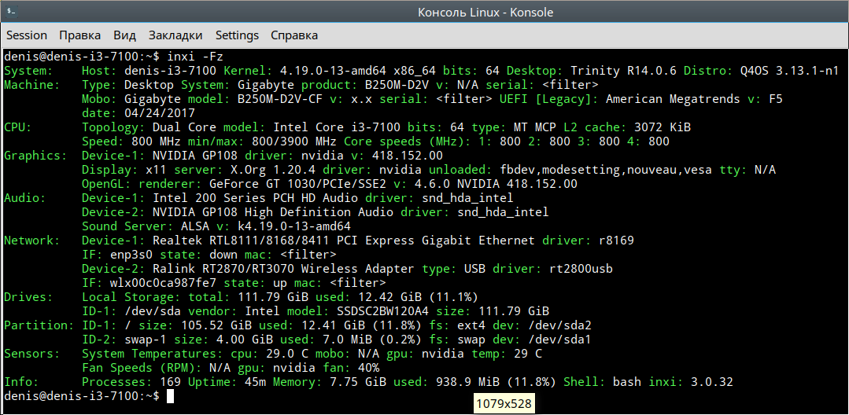The image size is (849, 415).
Task: Click 'NVIDIA GP108' in Graphics Device-1 line
Action: pos(195,156)
